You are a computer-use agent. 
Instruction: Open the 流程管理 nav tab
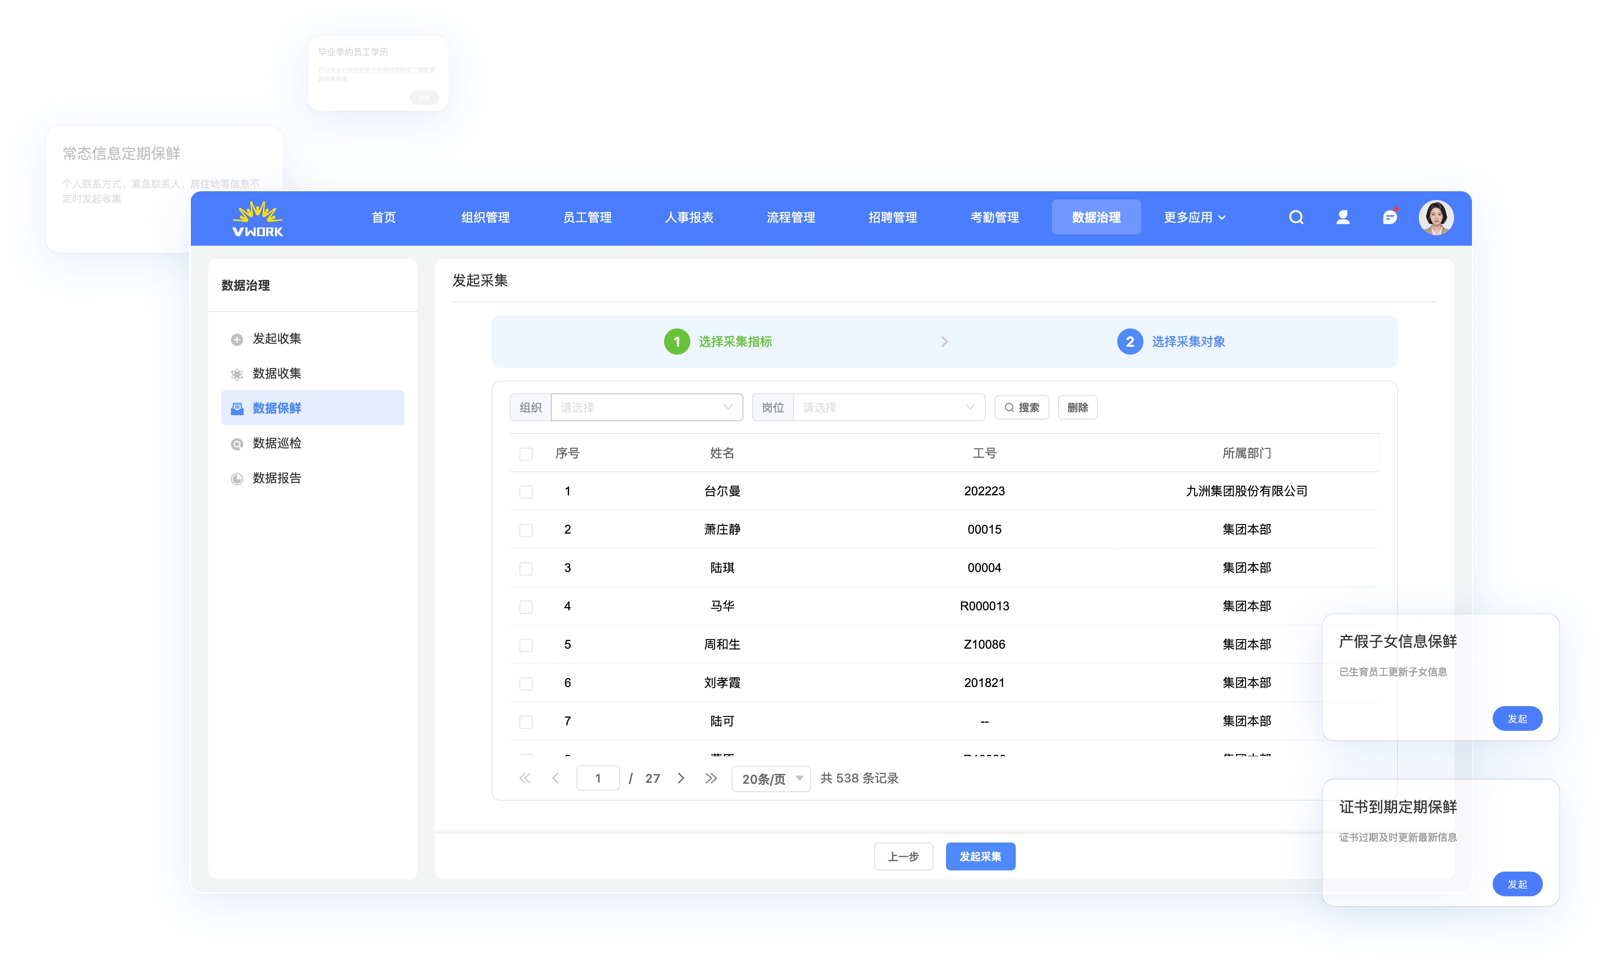coord(790,217)
